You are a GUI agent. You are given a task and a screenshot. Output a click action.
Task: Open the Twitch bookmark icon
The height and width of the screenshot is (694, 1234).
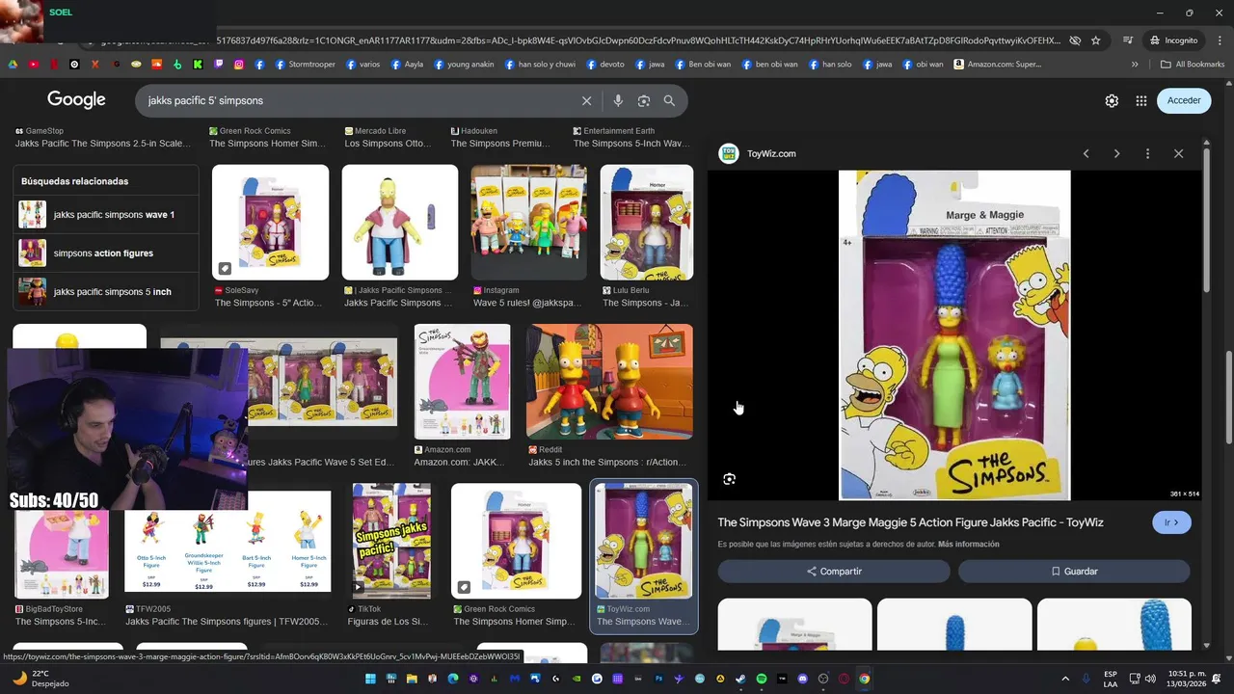219,65
